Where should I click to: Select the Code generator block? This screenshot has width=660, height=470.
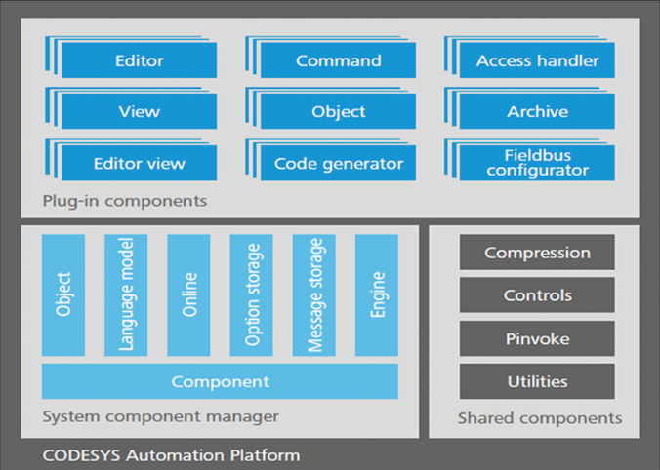pos(338,163)
